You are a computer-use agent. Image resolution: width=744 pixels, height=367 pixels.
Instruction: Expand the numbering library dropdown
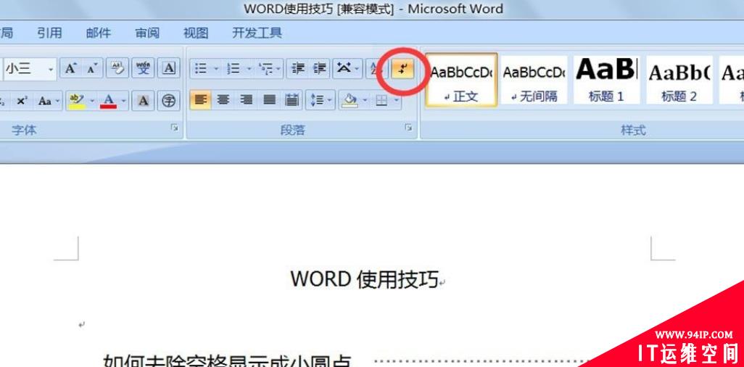249,69
